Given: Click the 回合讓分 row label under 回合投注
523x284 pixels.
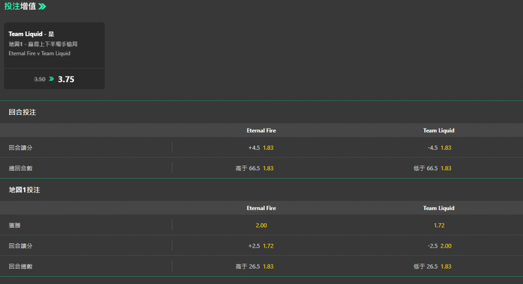Looking at the screenshot, I should [20, 148].
